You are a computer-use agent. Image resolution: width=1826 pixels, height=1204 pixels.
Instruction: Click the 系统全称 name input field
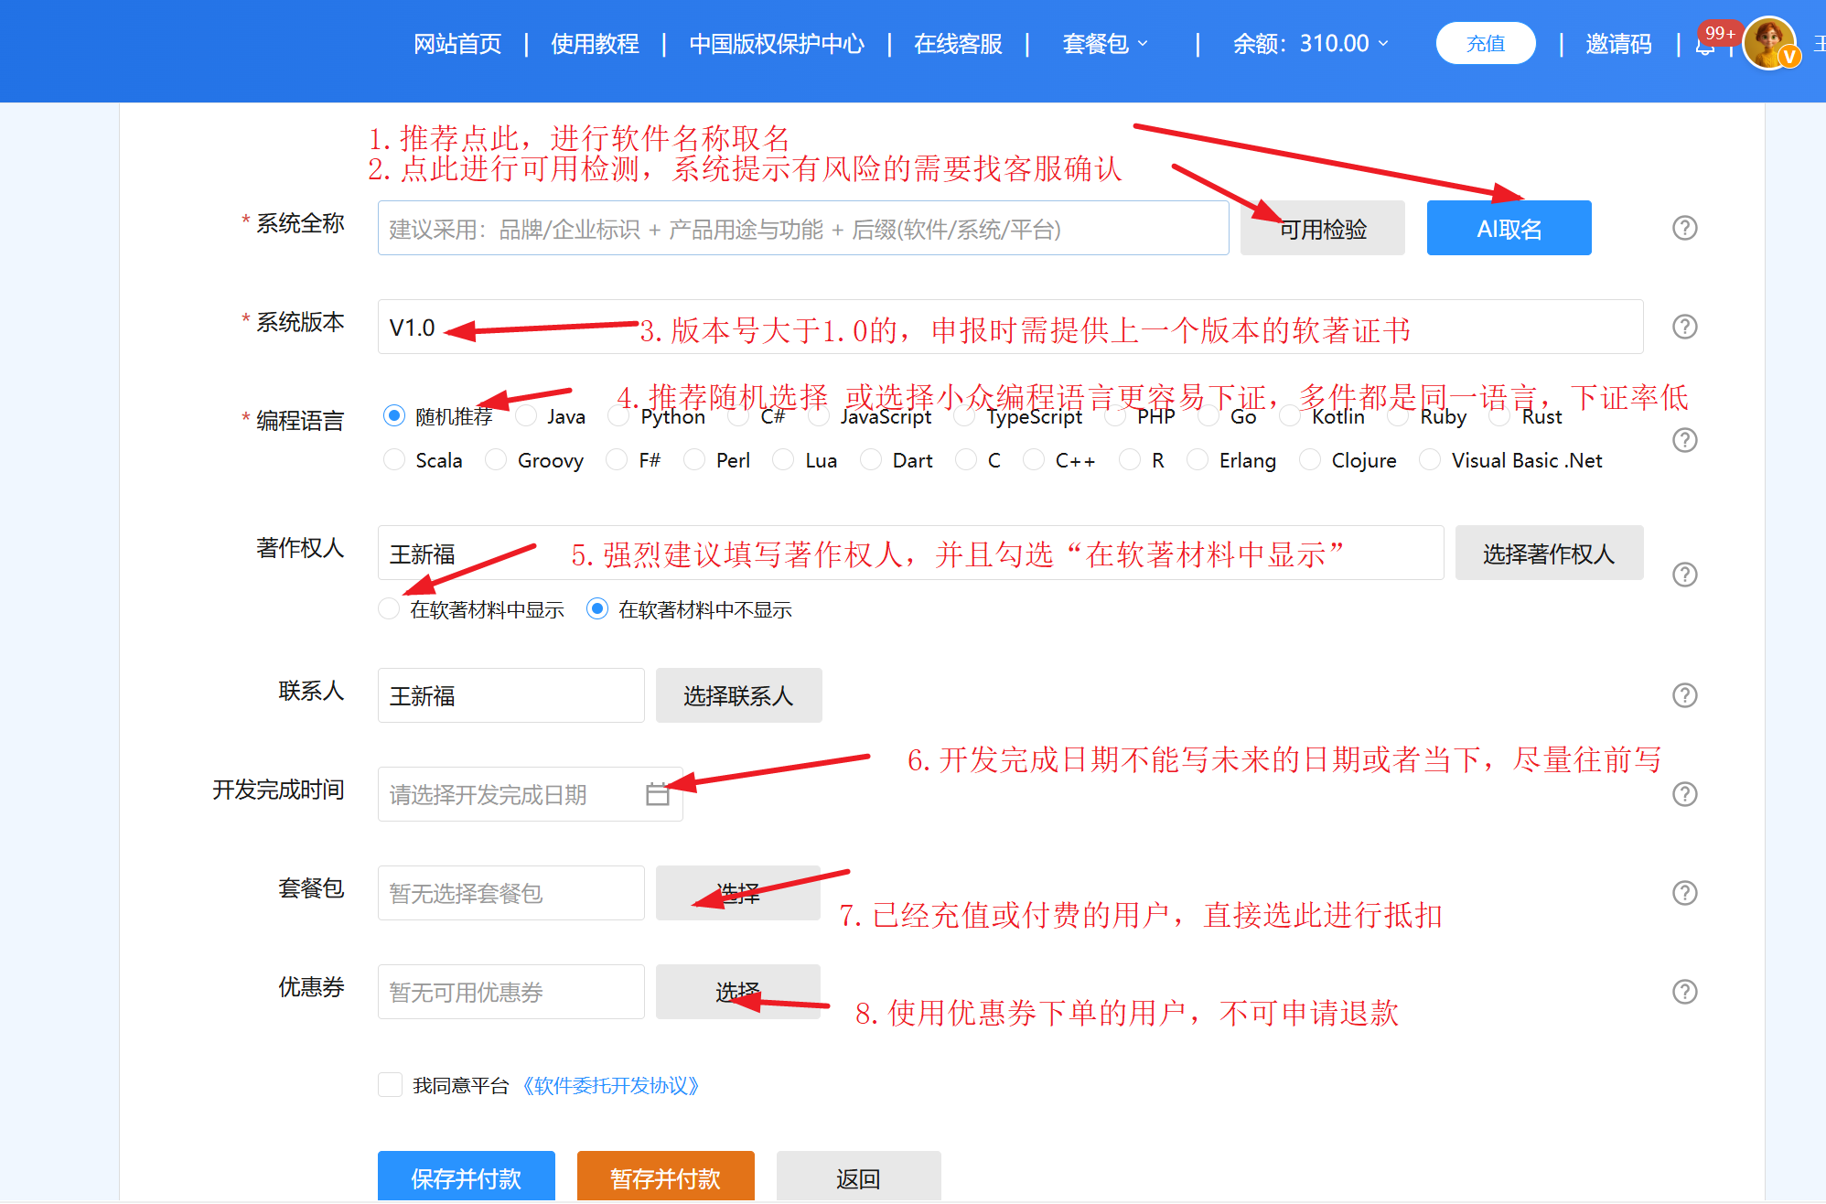pyautogui.click(x=802, y=229)
